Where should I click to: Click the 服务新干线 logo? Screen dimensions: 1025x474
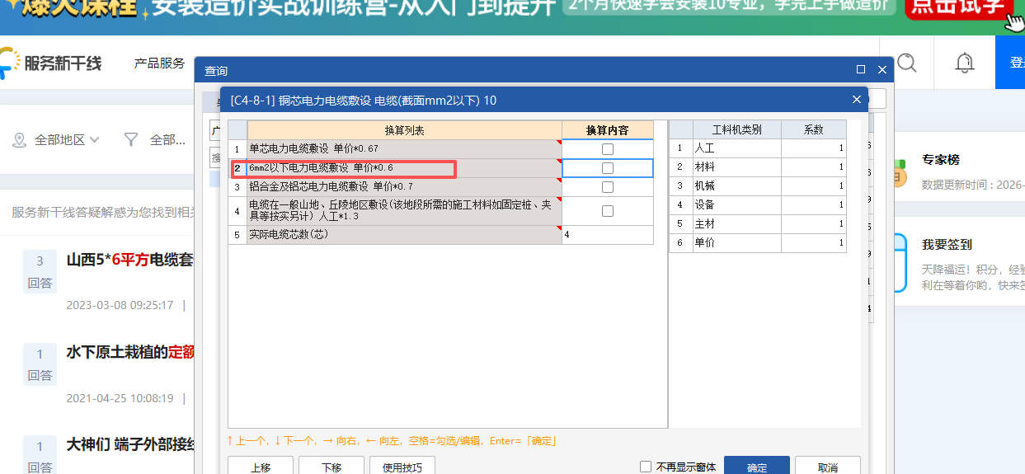pos(51,63)
